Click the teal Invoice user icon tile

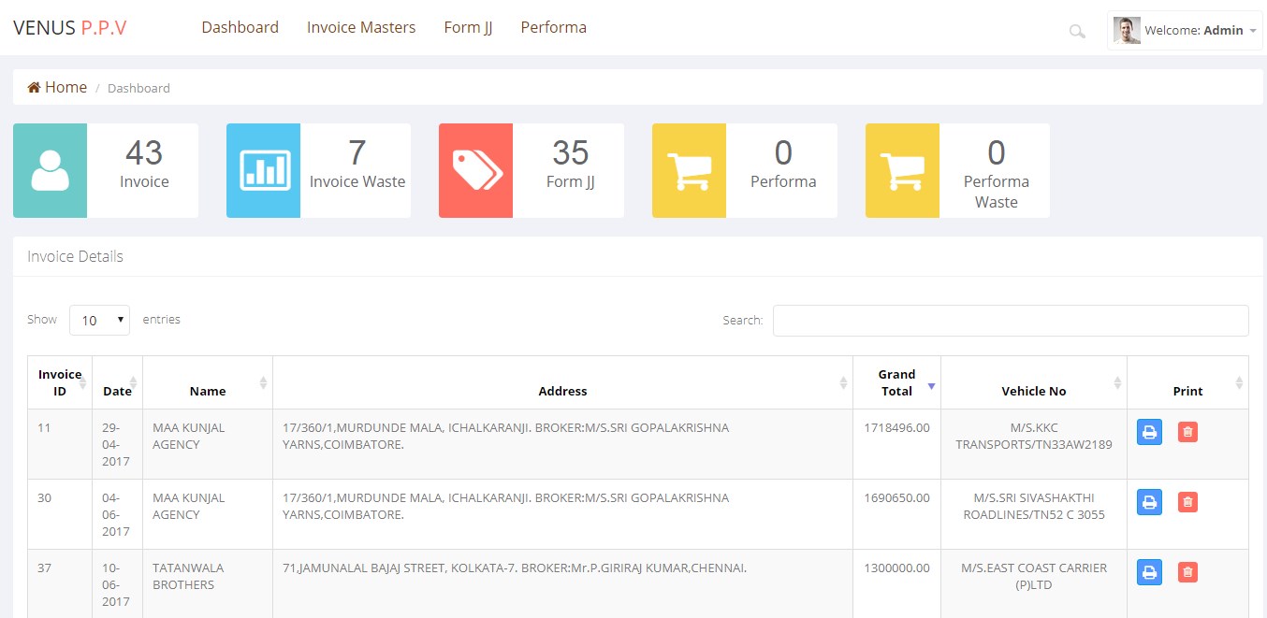[50, 170]
